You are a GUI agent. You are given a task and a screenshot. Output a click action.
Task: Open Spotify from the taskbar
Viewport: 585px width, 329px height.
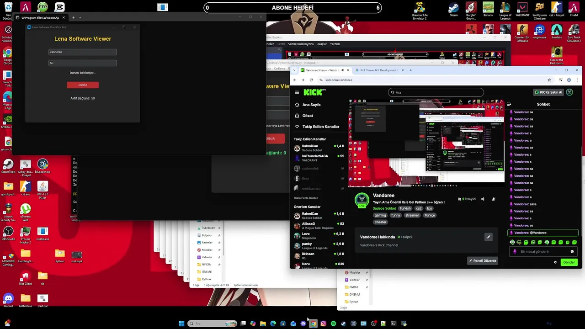coord(333,324)
